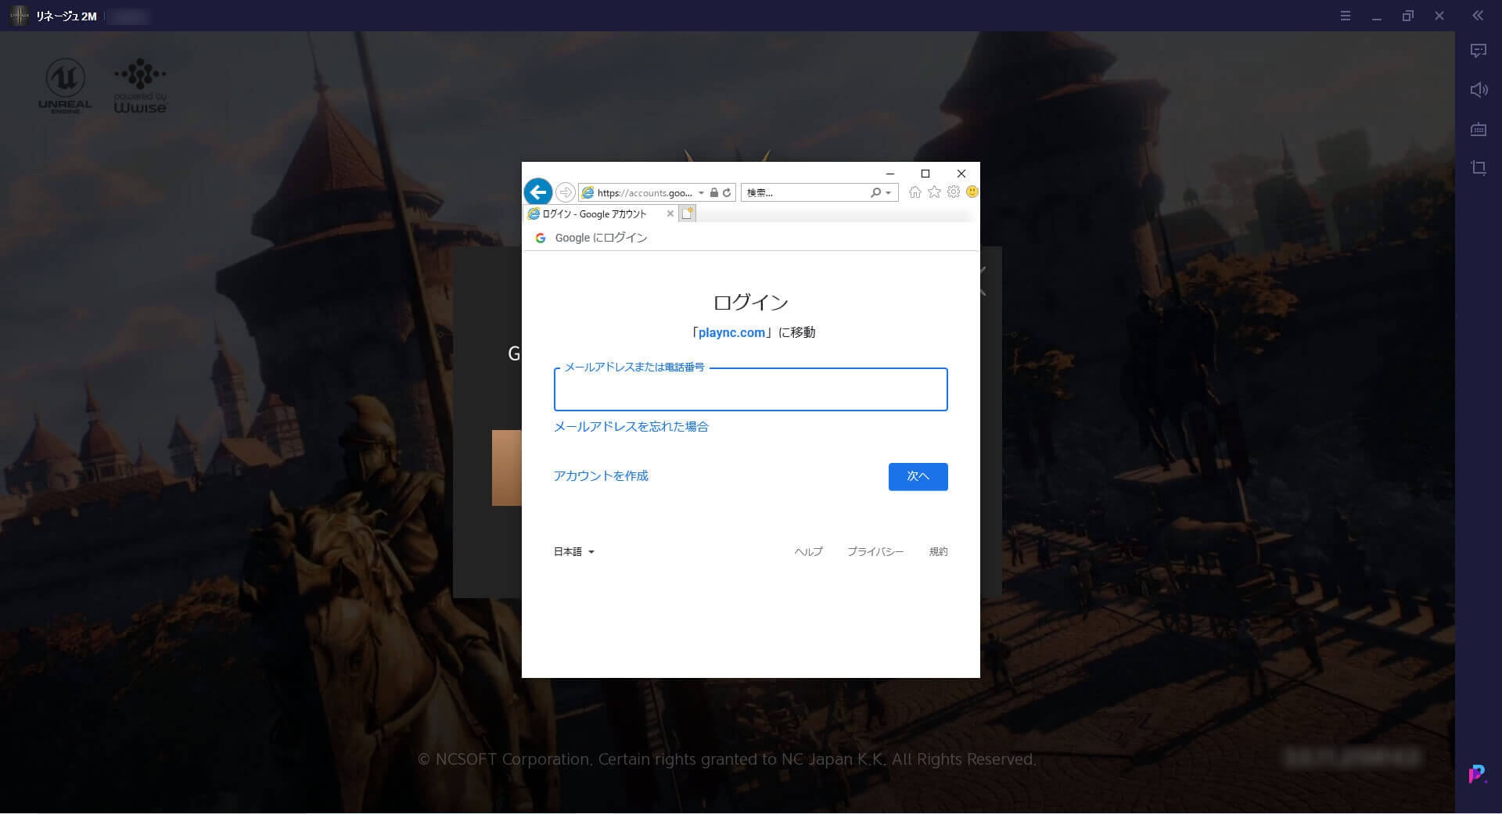Click the browser back arrow button
1502x814 pixels.
538,192
